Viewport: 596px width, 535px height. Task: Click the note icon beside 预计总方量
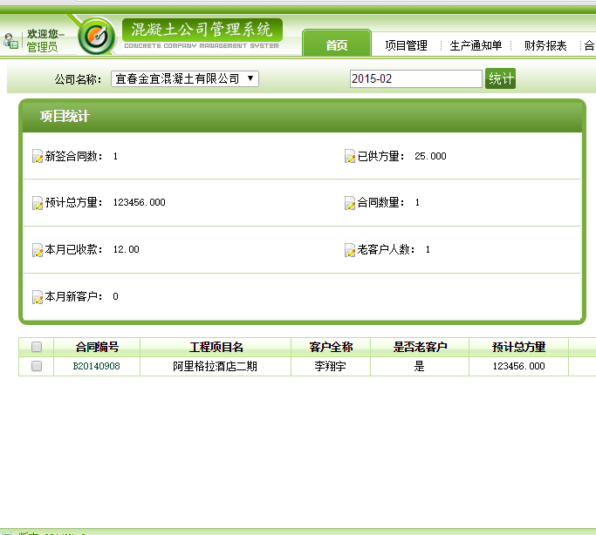(x=38, y=203)
